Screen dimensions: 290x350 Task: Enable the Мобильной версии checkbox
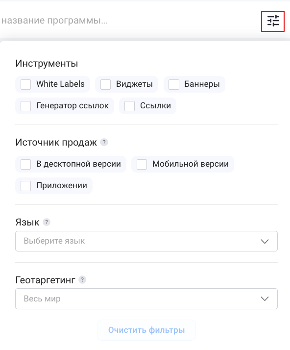tap(142, 165)
